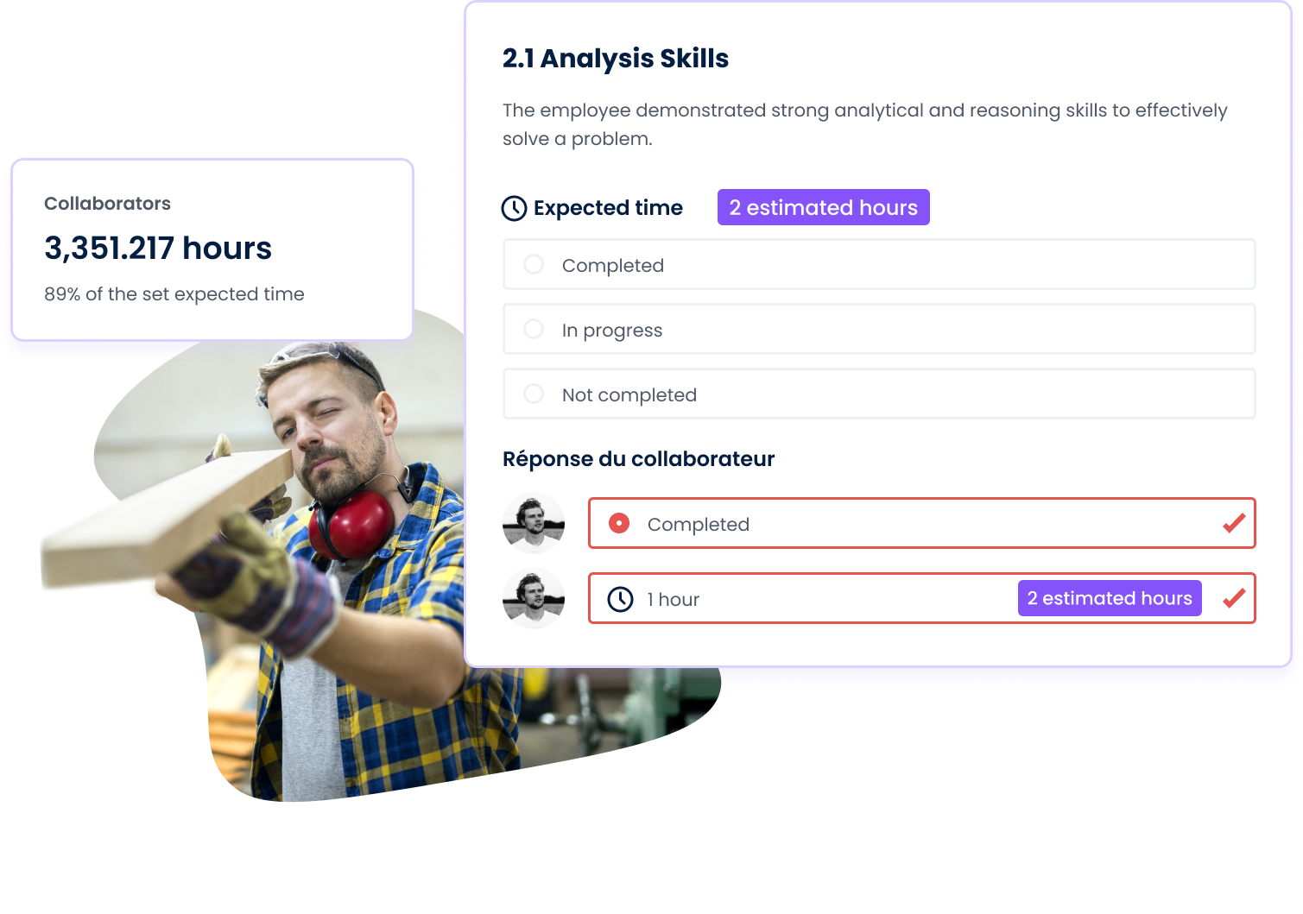
Task: Select the In progress radio option
Action: [x=534, y=329]
